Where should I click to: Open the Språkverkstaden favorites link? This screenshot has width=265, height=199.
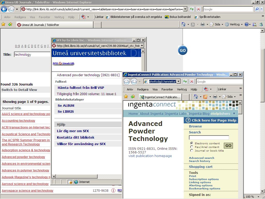pyautogui.click(x=207, y=17)
